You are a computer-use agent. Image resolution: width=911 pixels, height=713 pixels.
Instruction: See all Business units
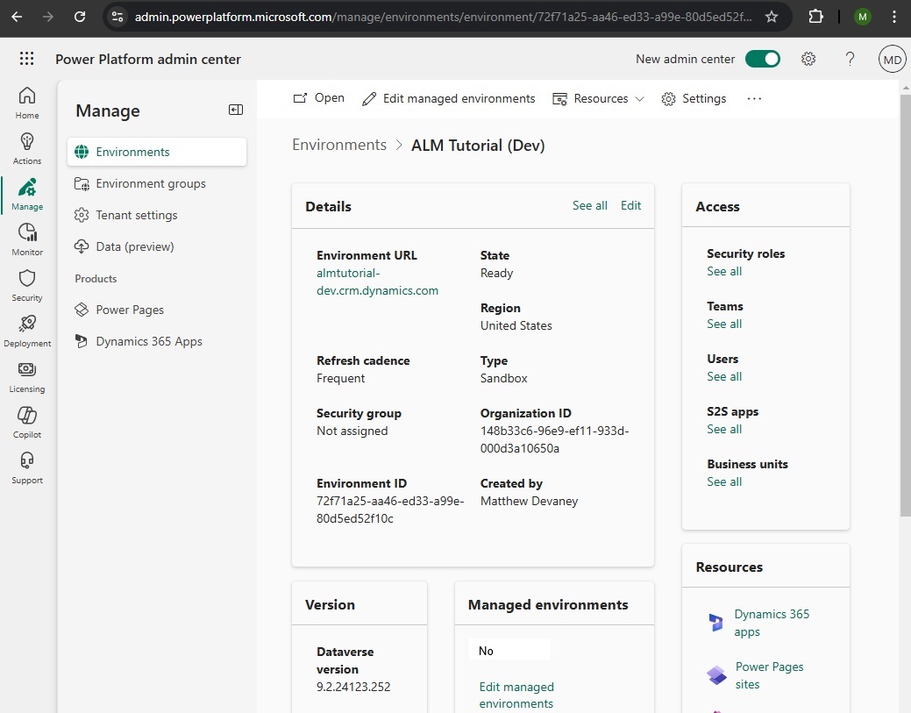[x=724, y=481]
